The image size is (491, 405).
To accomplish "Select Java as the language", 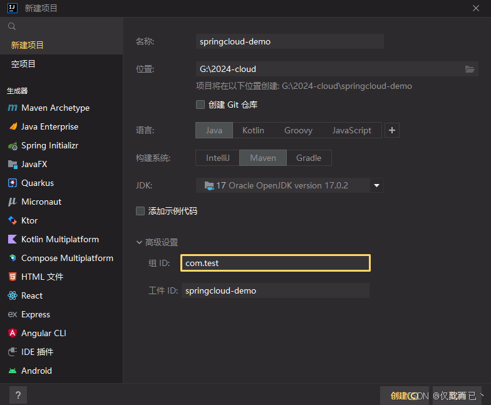I will click(214, 130).
